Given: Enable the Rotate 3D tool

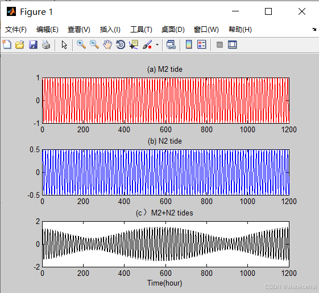Looking at the screenshot, I should 121,44.
